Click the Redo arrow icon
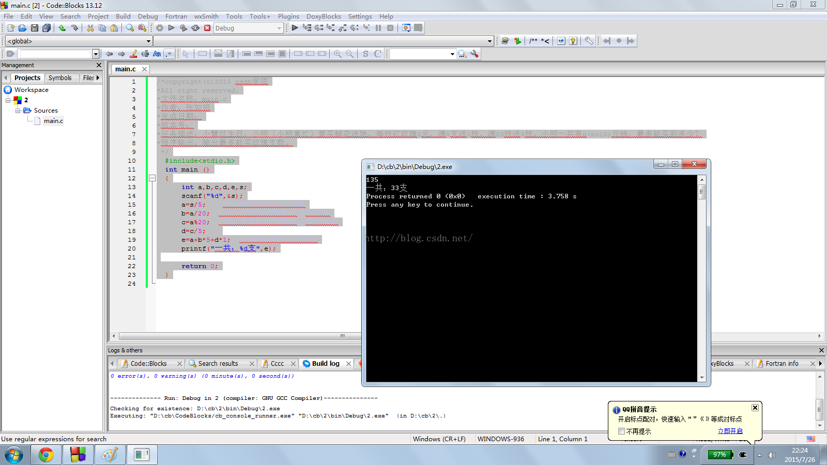 [74, 28]
